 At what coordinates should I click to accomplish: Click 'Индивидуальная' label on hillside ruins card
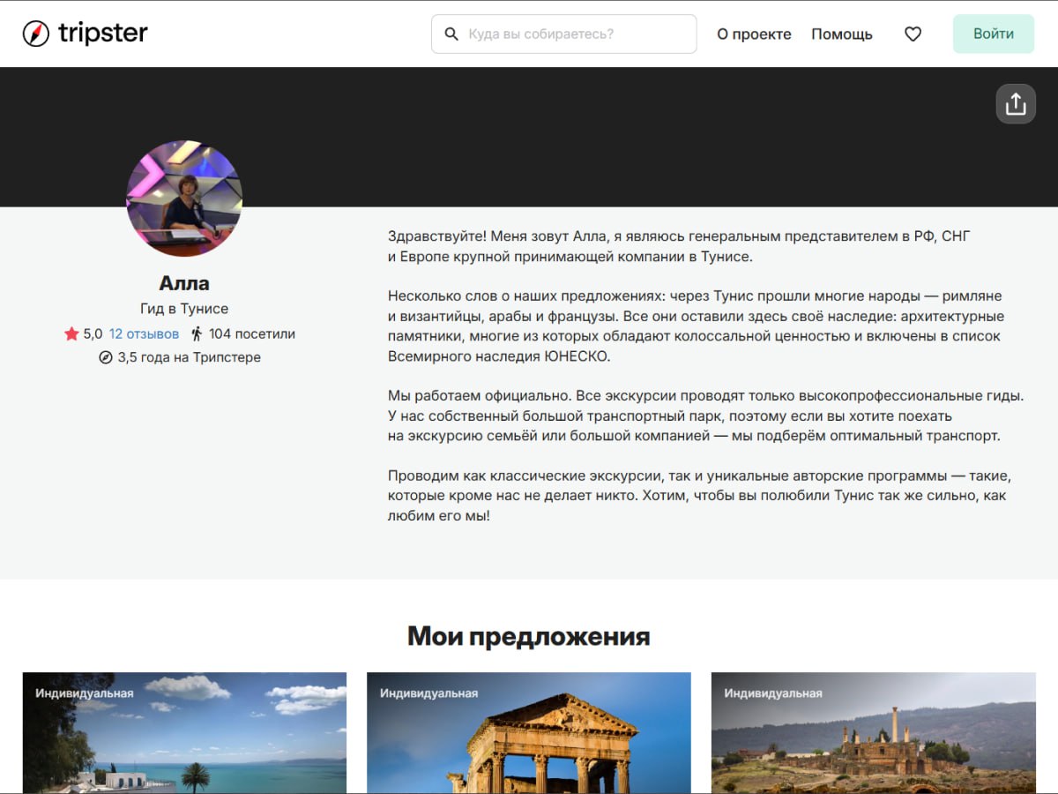tap(773, 693)
